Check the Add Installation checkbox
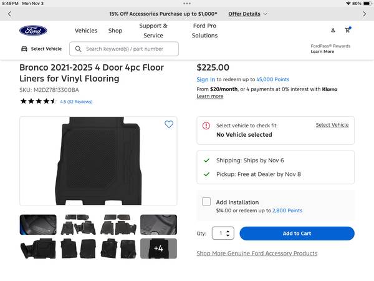 [x=206, y=202]
